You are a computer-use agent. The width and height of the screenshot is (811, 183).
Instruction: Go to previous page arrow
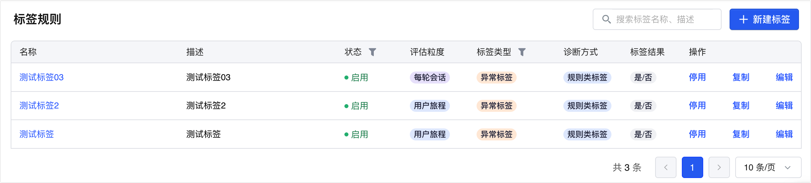[x=666, y=167]
